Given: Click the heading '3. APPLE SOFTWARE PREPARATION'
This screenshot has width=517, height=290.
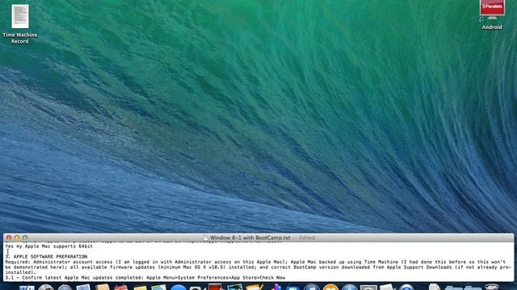Looking at the screenshot, I should (x=46, y=256).
